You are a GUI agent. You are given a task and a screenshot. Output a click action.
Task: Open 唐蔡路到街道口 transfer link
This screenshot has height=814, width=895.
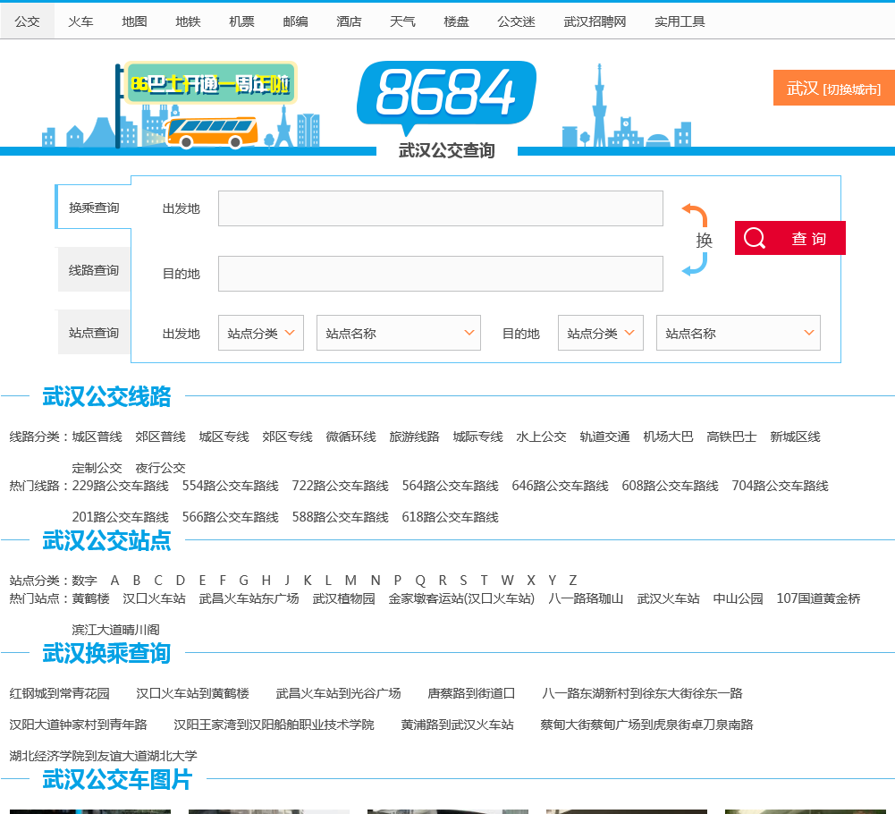tap(471, 693)
